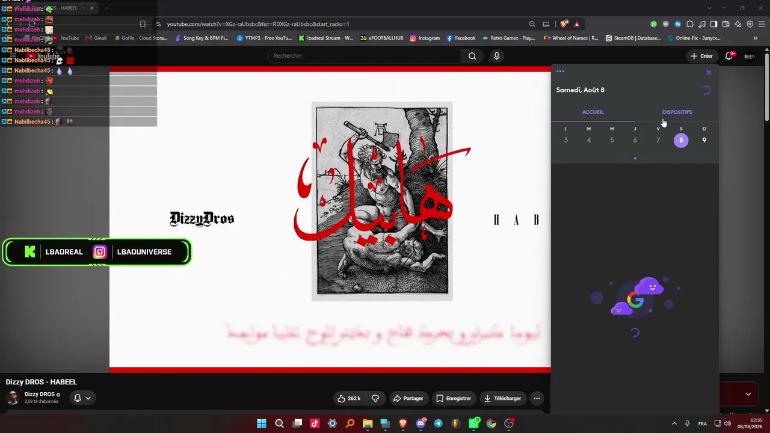
Task: Switch to the DISPOSITIFS tab
Action: [x=677, y=112]
